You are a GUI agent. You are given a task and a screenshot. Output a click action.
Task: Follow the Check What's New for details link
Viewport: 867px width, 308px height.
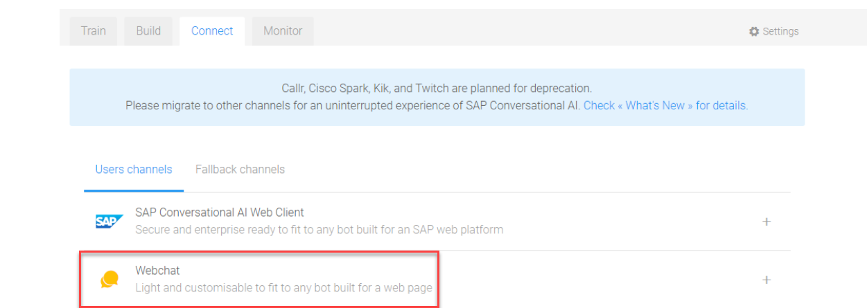(665, 106)
